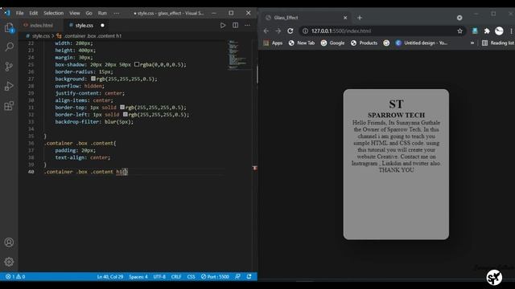Screen dimensions: 515x289
Task: Open the File menu in VS Code
Action: (x=19, y=13)
